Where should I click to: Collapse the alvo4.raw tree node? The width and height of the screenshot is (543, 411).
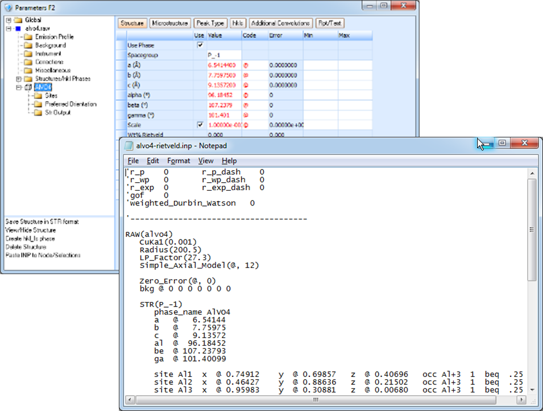(x=9, y=28)
